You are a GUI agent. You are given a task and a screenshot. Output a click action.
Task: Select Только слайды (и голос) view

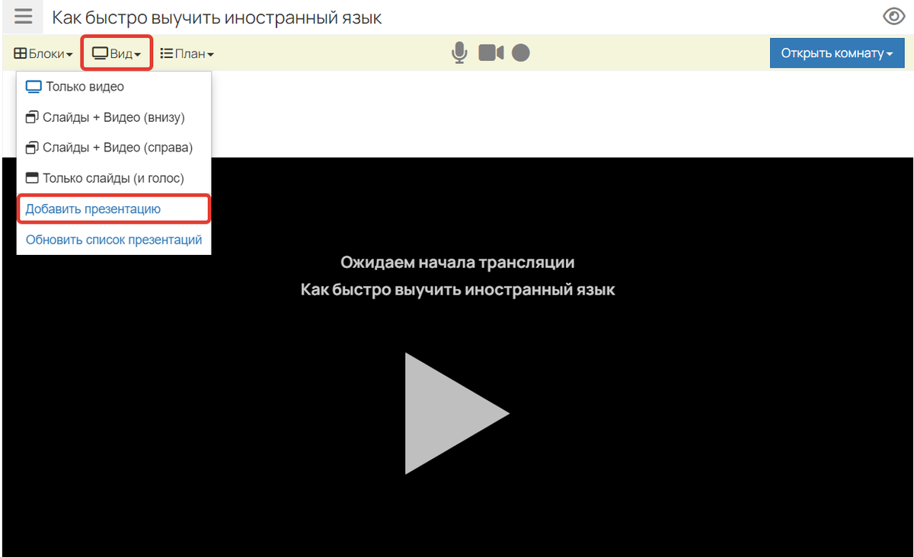pyautogui.click(x=113, y=178)
